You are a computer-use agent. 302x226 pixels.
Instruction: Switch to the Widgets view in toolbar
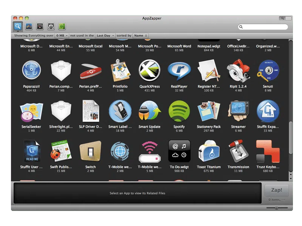[x=39, y=26]
